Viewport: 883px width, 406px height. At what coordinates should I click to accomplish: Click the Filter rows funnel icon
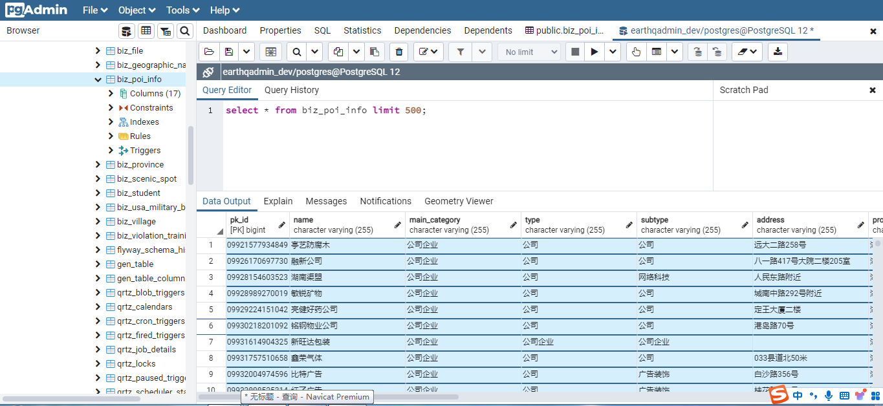coord(460,52)
